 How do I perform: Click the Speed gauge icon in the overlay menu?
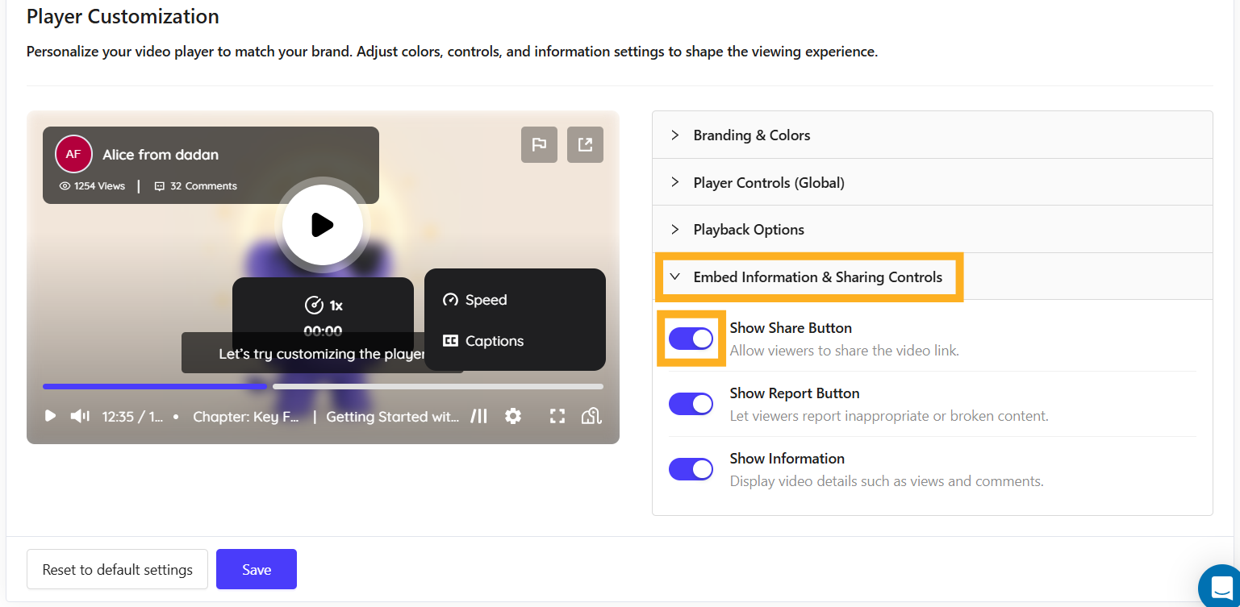tap(451, 299)
